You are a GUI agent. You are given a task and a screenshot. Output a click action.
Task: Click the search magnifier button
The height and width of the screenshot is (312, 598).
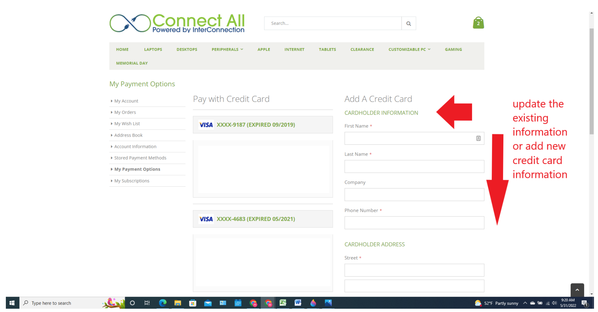pos(408,23)
